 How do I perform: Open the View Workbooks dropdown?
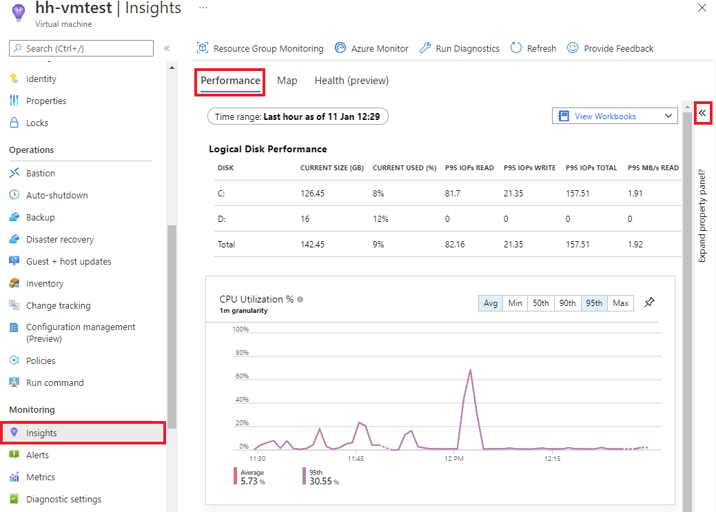click(615, 116)
